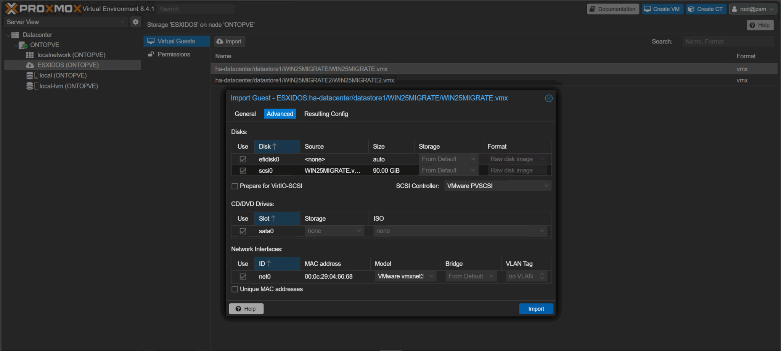The height and width of the screenshot is (351, 781).
Task: Click the Documentation button
Action: pyautogui.click(x=613, y=9)
